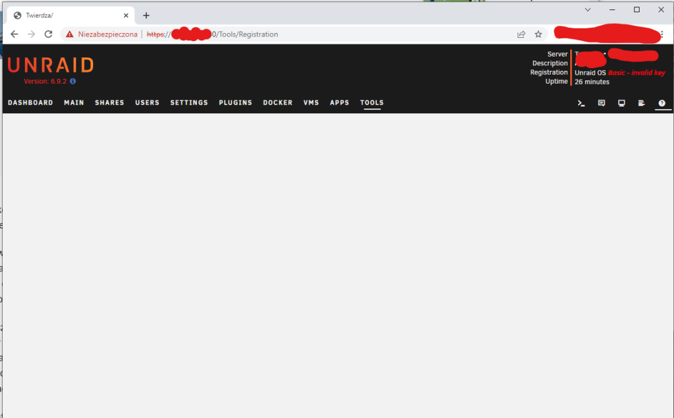The height and width of the screenshot is (418, 674).
Task: Click the 'Basic - invalid key' registration link
Action: pyautogui.click(x=637, y=73)
